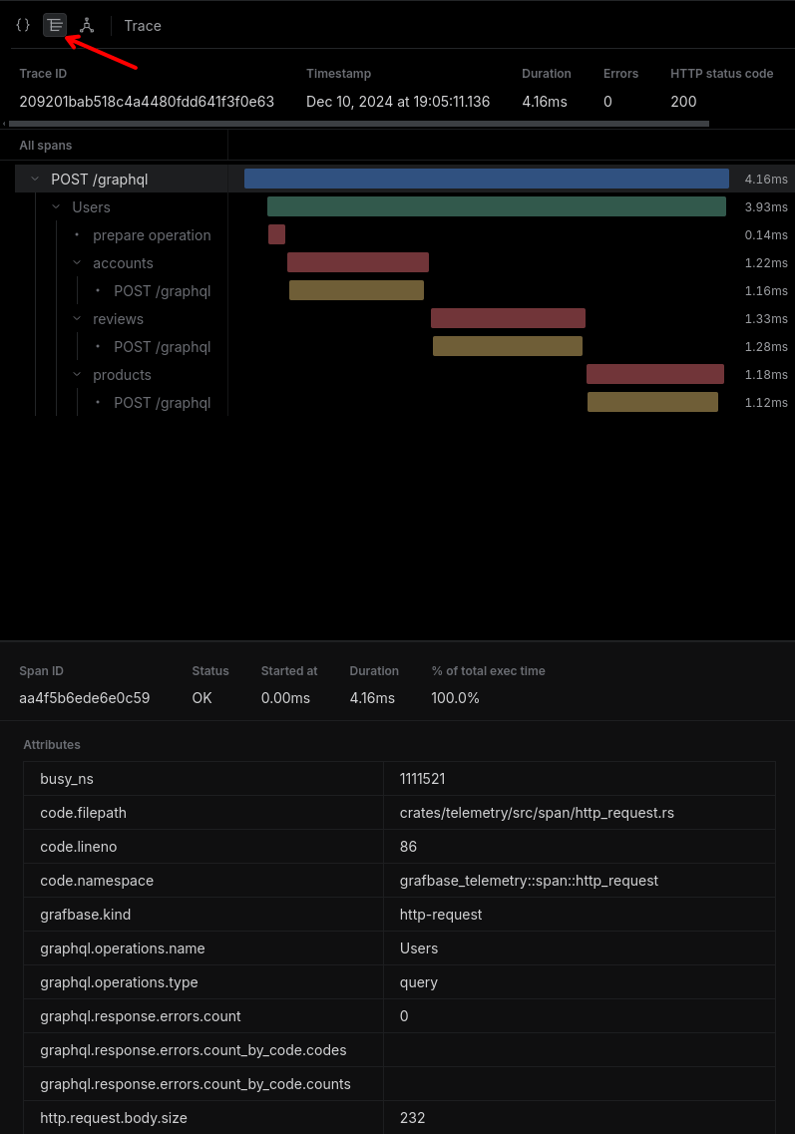Select POST /graphql under accounts
Screen dimensions: 795x1134
162,291
